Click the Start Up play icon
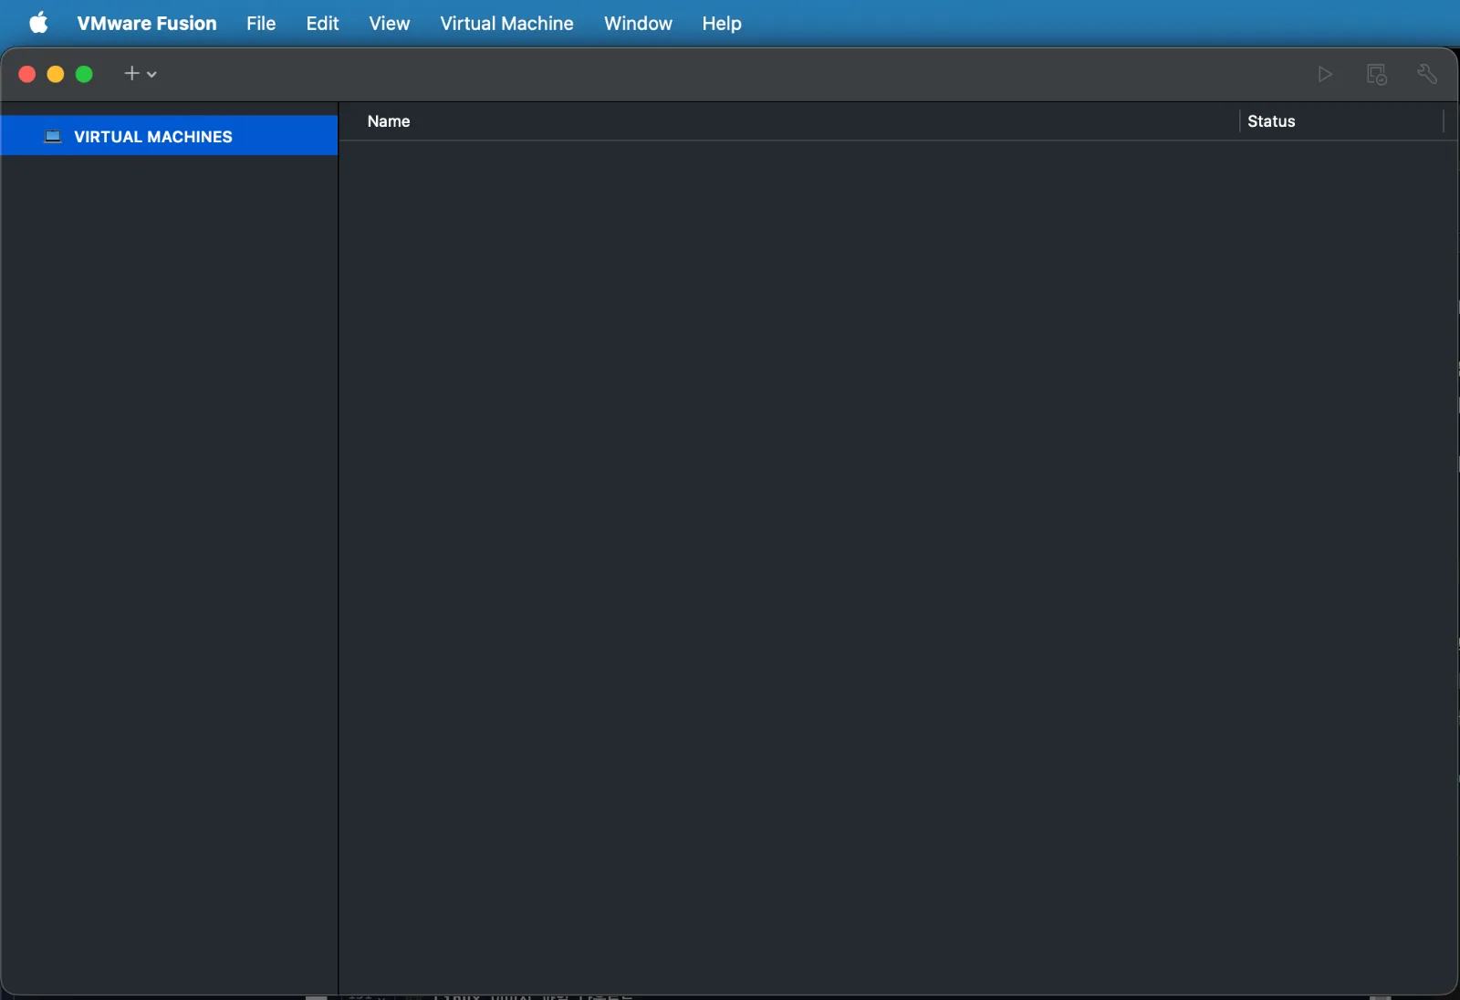Image resolution: width=1460 pixels, height=1000 pixels. click(x=1325, y=74)
